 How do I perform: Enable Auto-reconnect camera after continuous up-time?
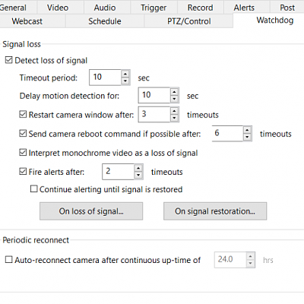click(8, 260)
